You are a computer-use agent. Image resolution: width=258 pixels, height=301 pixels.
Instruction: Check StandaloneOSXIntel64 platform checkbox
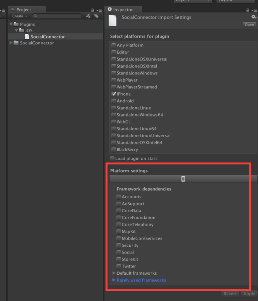[x=113, y=143]
